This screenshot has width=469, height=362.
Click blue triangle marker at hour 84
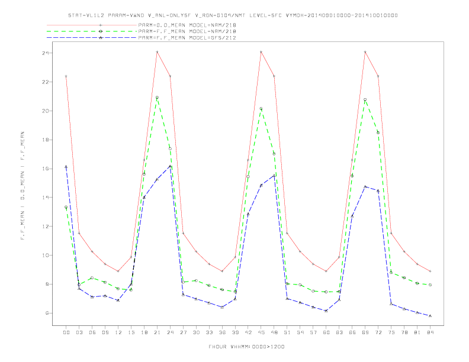click(430, 316)
